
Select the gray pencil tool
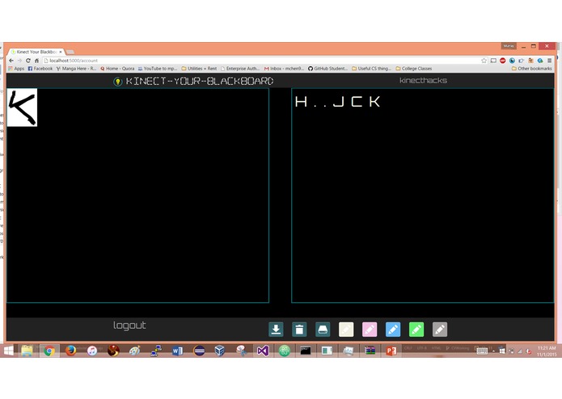click(440, 330)
